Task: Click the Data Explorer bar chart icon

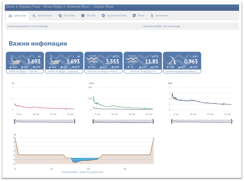Action: click(x=34, y=16)
